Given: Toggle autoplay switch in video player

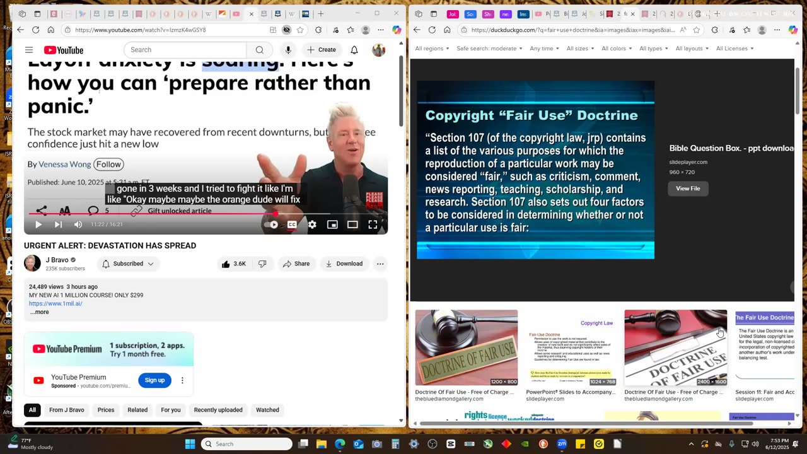Looking at the screenshot, I should 271,224.
